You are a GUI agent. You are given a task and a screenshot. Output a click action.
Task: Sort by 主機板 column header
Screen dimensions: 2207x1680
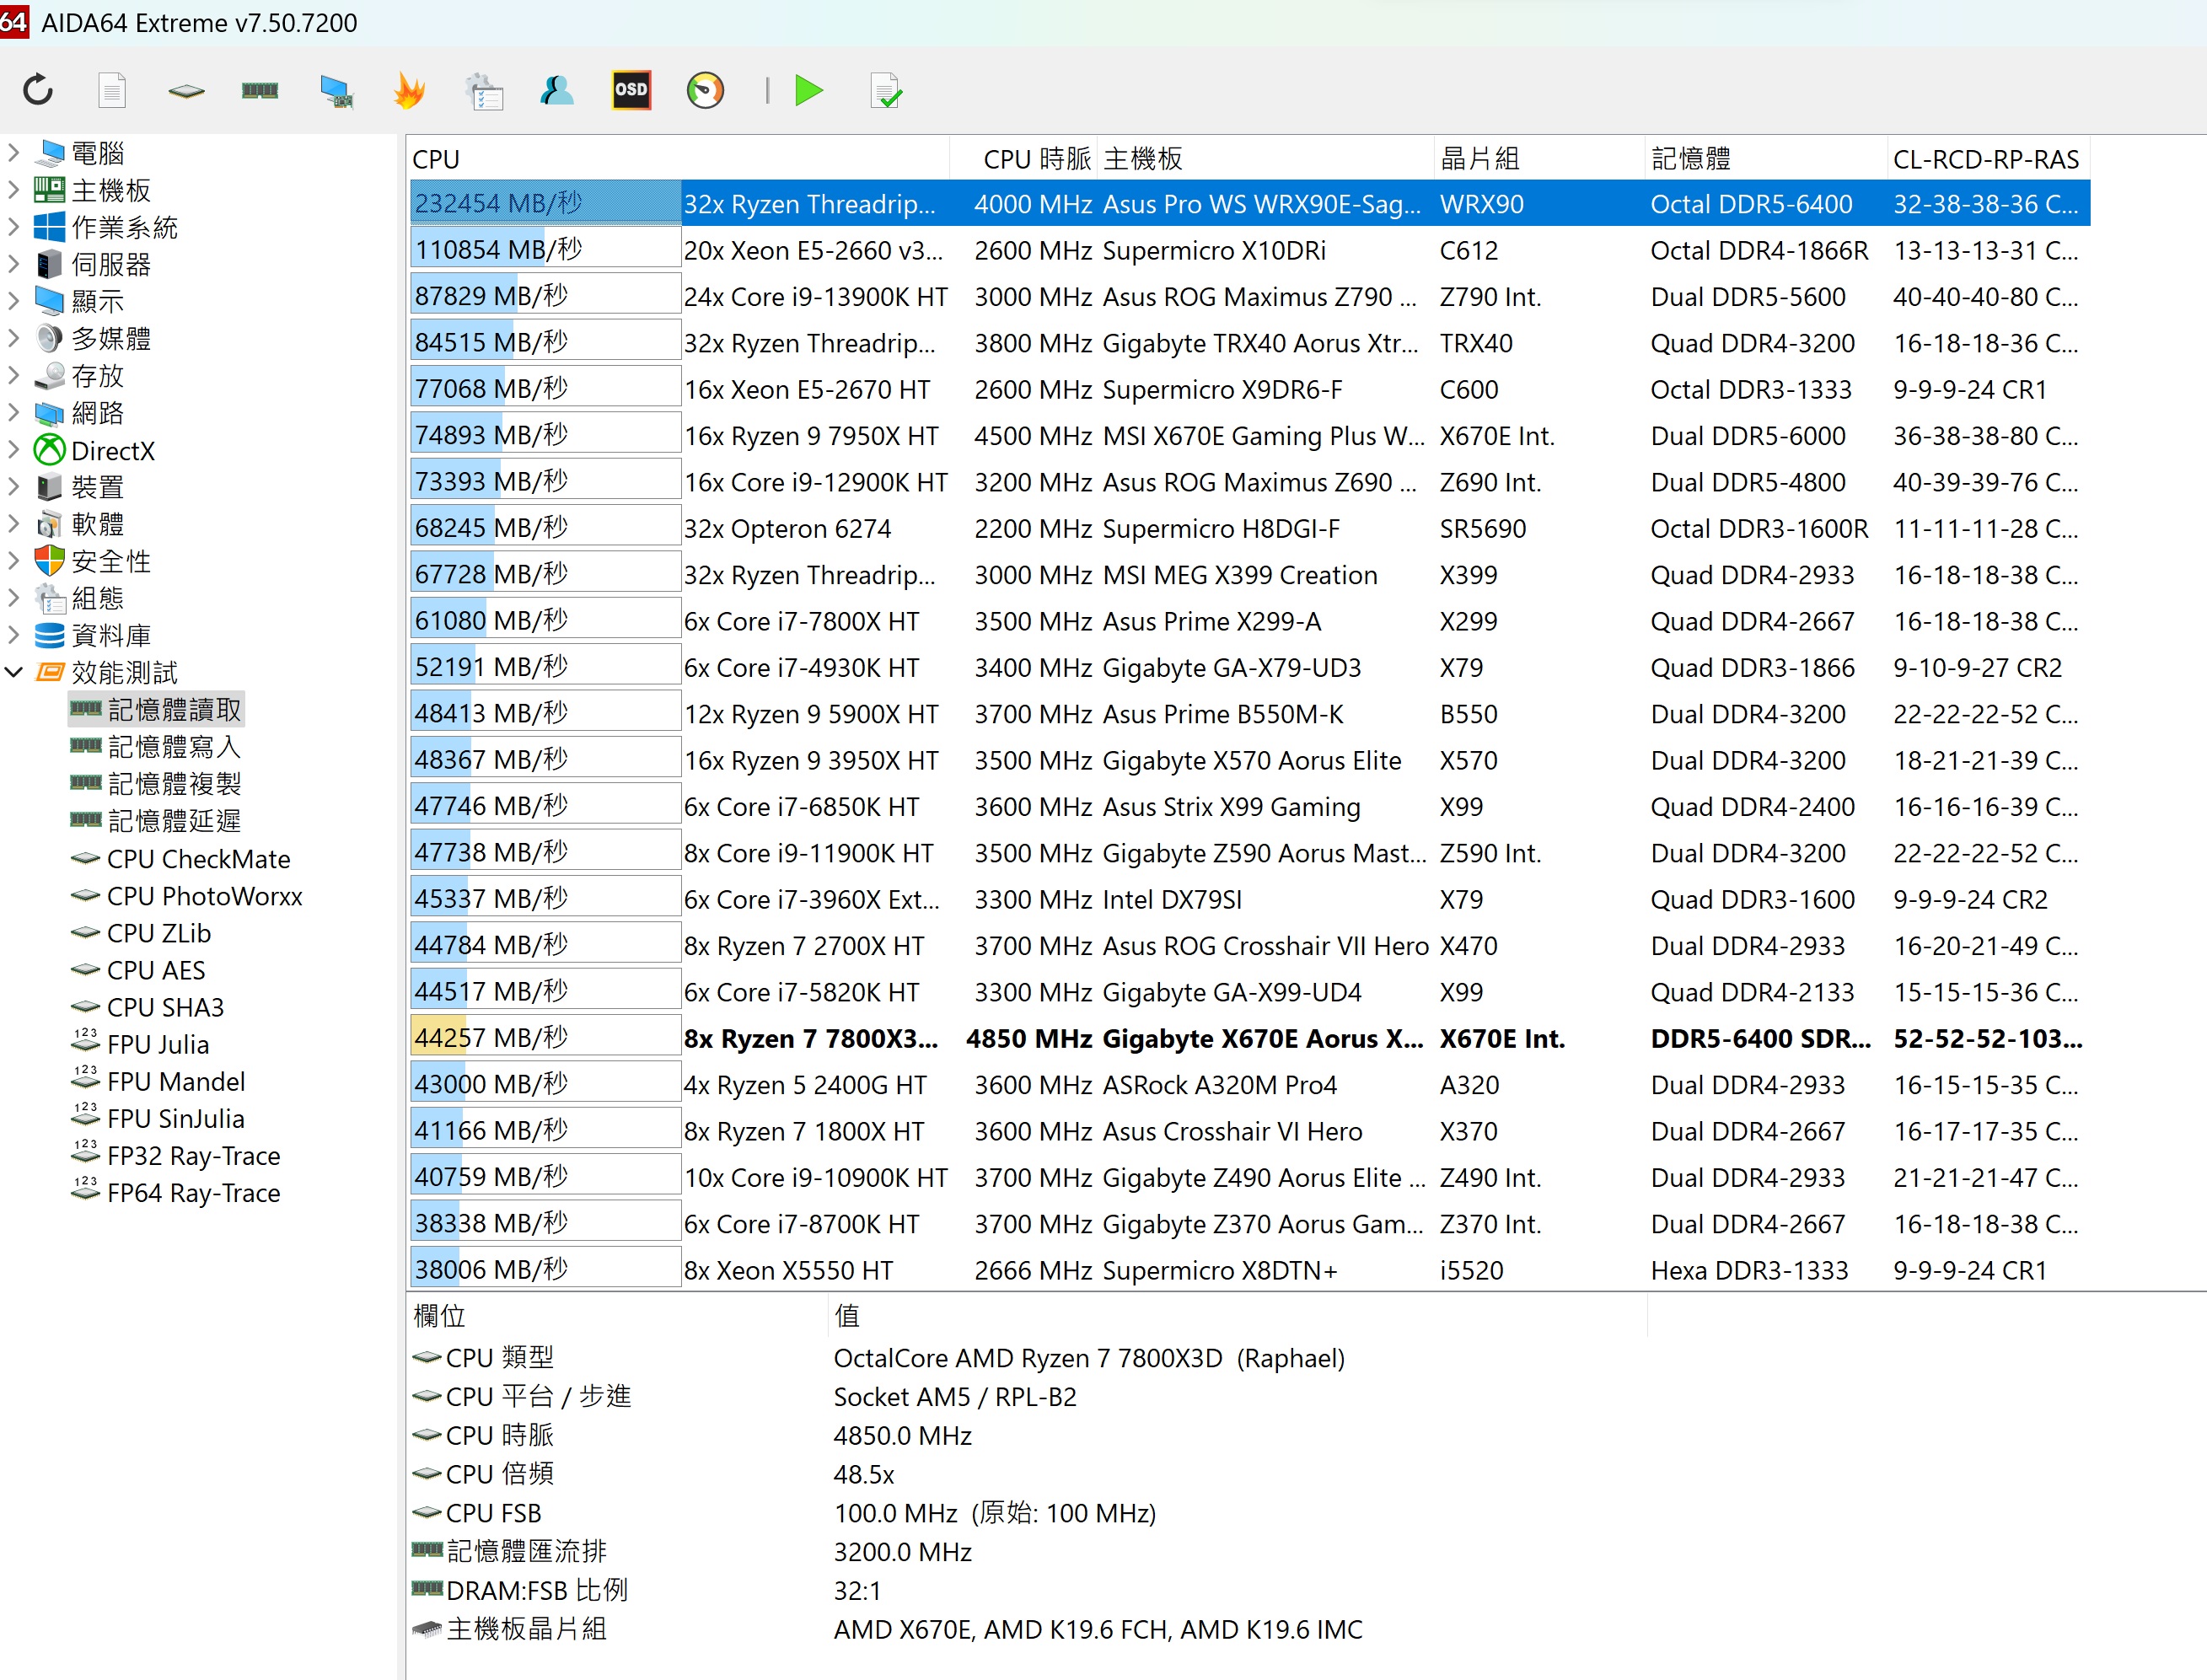click(1266, 159)
